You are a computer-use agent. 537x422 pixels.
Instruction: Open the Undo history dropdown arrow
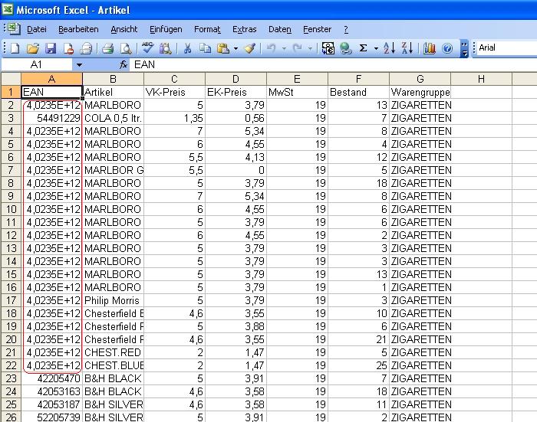(x=284, y=48)
